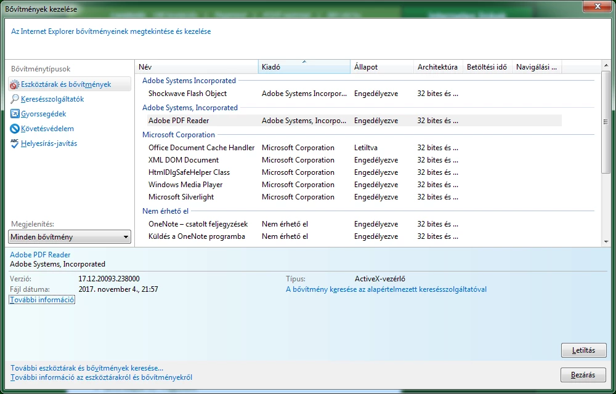This screenshot has height=394, width=616.
Task: Choose Gyorssegédek in the add-on types
Action: tap(44, 114)
